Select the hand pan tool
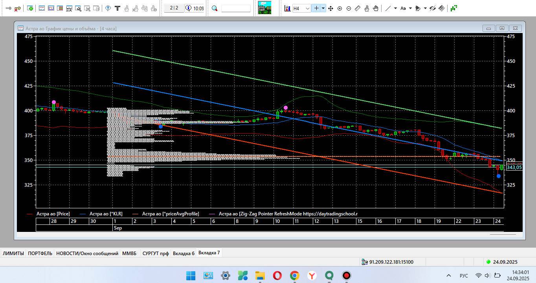 pos(376,8)
